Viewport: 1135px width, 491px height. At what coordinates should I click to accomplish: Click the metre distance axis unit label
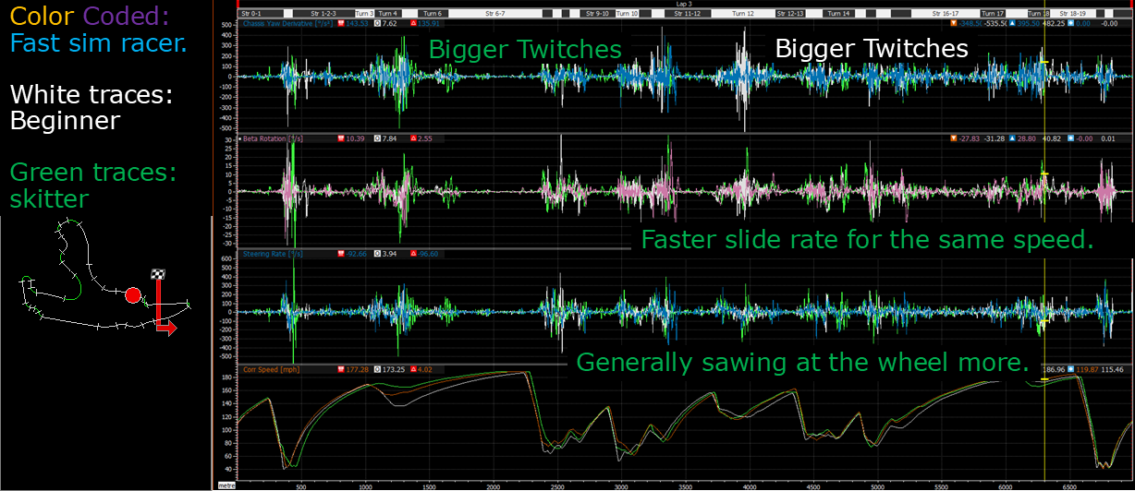point(226,485)
